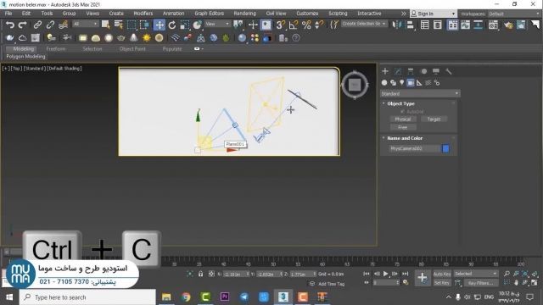Activate the Select Object tool

(x=105, y=25)
